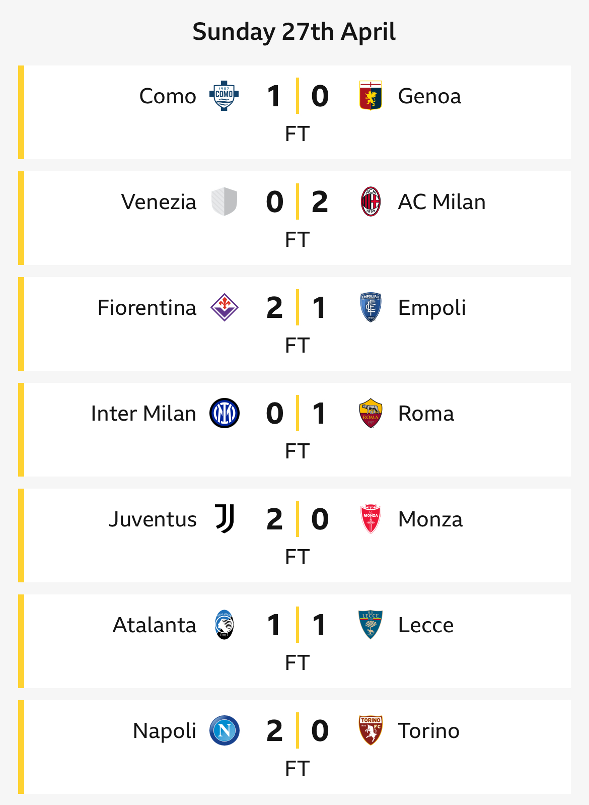Image resolution: width=589 pixels, height=805 pixels.
Task: Click the Inter Milan club crest
Action: coord(224,413)
